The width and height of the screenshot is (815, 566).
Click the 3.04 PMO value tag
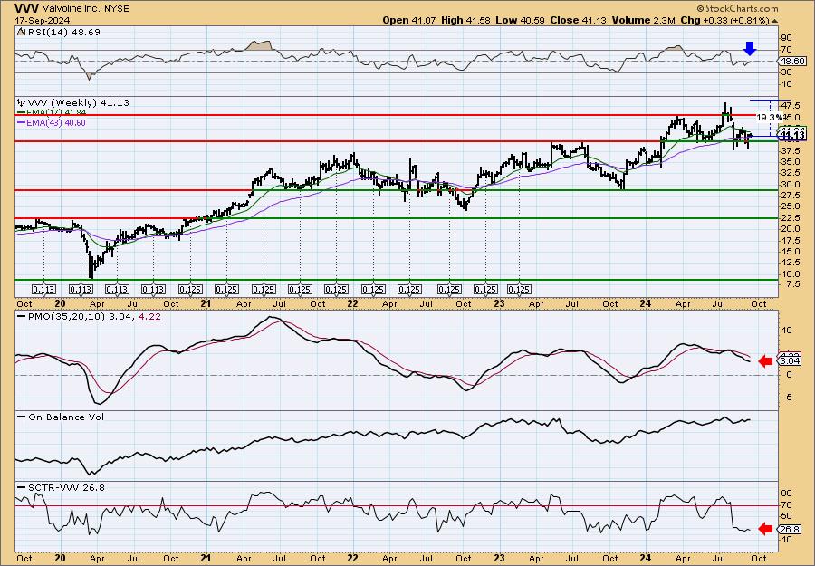790,360
